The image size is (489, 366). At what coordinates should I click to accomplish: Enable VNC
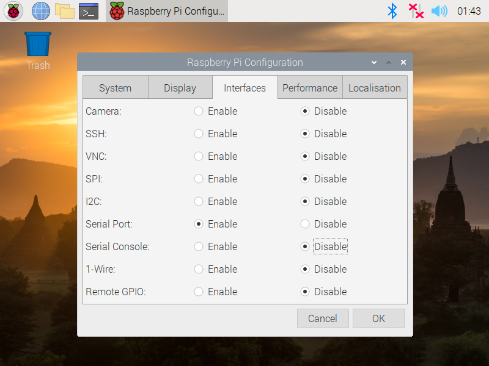pyautogui.click(x=216, y=156)
